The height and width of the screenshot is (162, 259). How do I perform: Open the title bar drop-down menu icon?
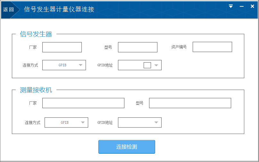231,6
